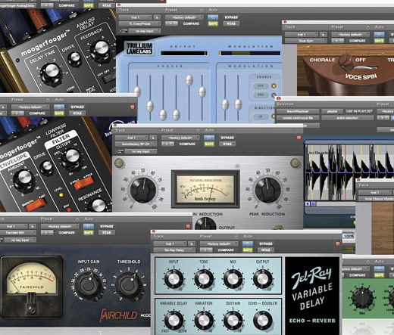Image resolution: width=394 pixels, height=335 pixels.
Task: Open automation enable icon in TL EveryPhase window
Action: [213, 17]
